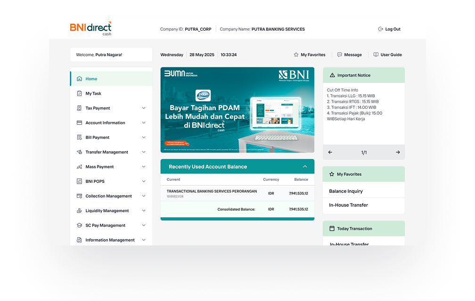Expand the Information Management menu
The image size is (475, 301).
pos(144,240)
